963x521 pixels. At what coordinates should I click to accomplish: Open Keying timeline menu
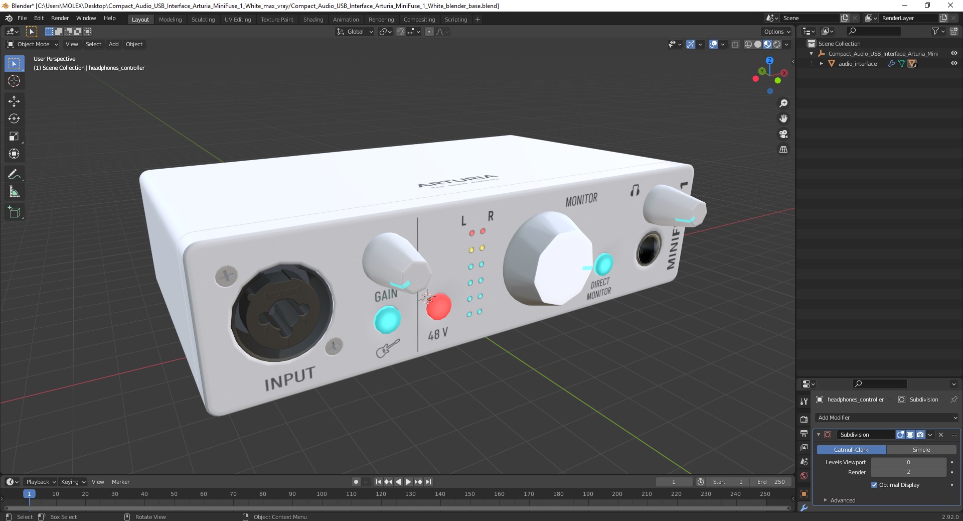click(73, 482)
